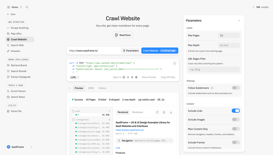Click Copy API Key link
Viewport: 273px width, 155px height.
coord(168,77)
